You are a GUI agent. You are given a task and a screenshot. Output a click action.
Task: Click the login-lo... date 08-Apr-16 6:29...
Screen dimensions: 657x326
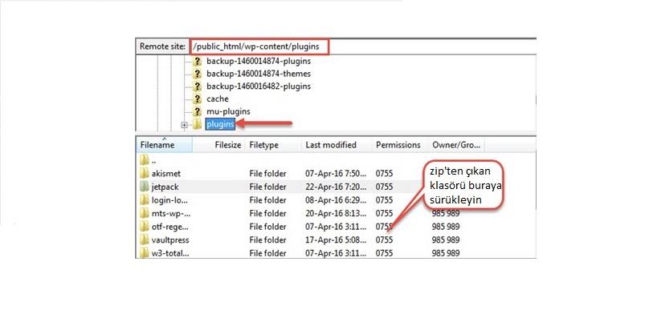[337, 199]
